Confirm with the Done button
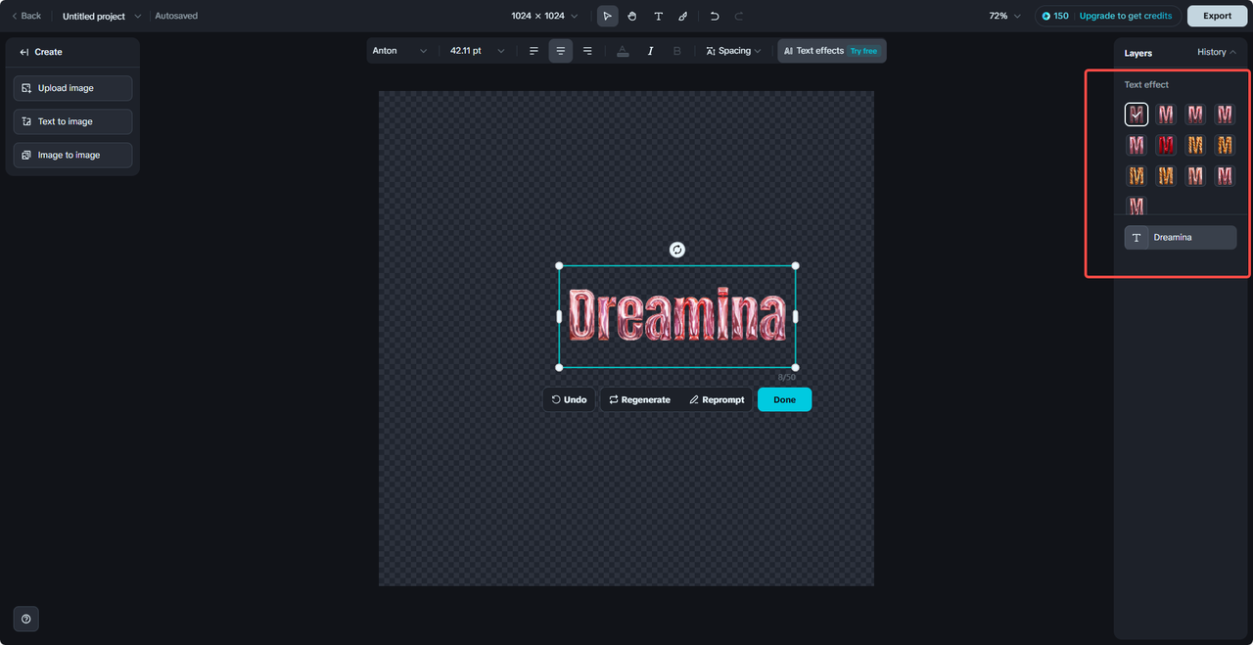The image size is (1253, 645). pyautogui.click(x=784, y=399)
